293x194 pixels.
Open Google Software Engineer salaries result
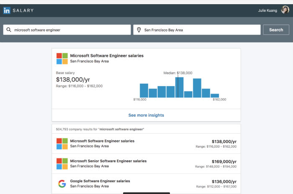coord(146,184)
